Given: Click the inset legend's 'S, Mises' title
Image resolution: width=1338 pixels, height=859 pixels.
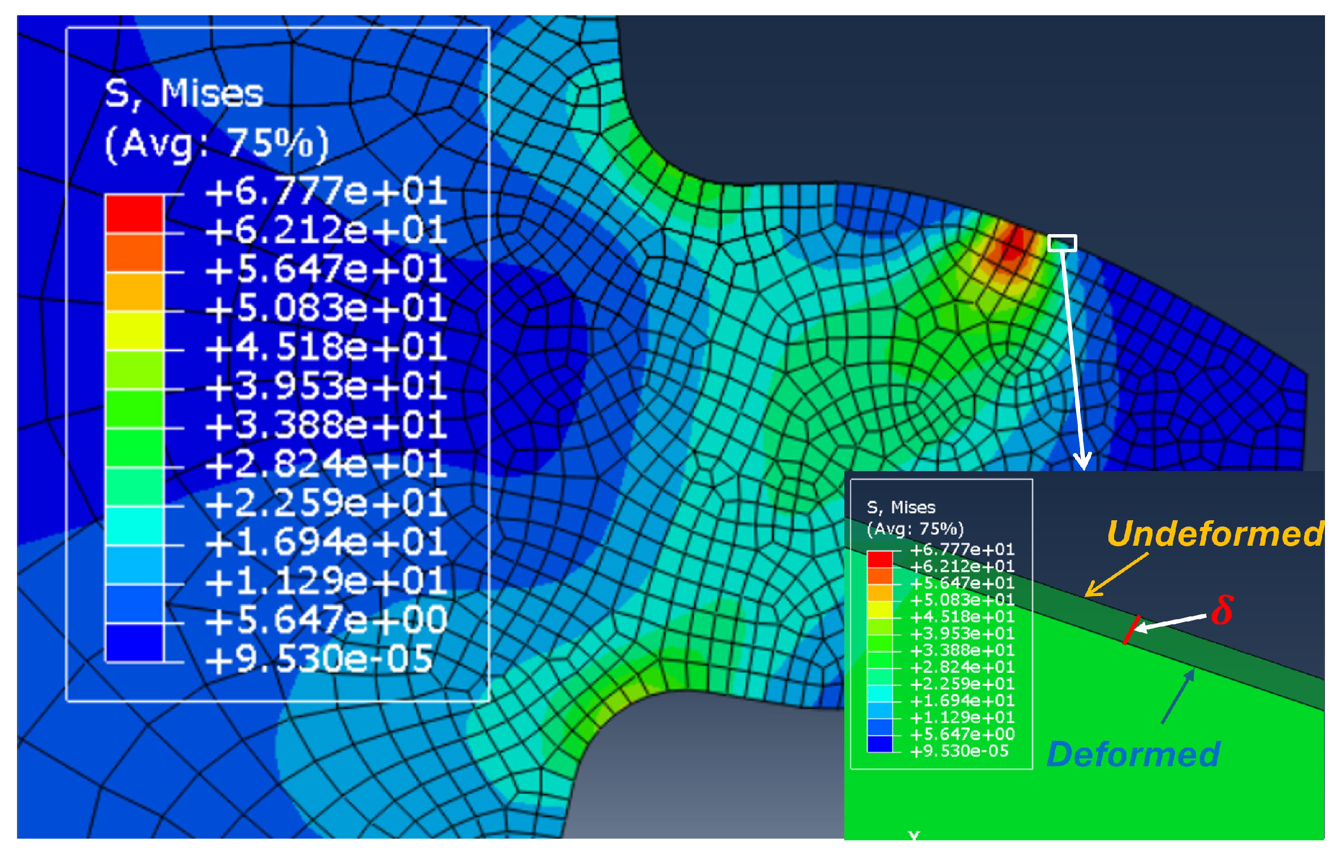Looking at the screenshot, I should tap(901, 507).
